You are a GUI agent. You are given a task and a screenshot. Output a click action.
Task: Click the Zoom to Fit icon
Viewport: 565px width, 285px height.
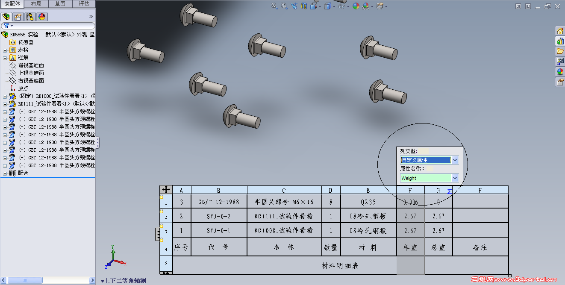(274, 6)
